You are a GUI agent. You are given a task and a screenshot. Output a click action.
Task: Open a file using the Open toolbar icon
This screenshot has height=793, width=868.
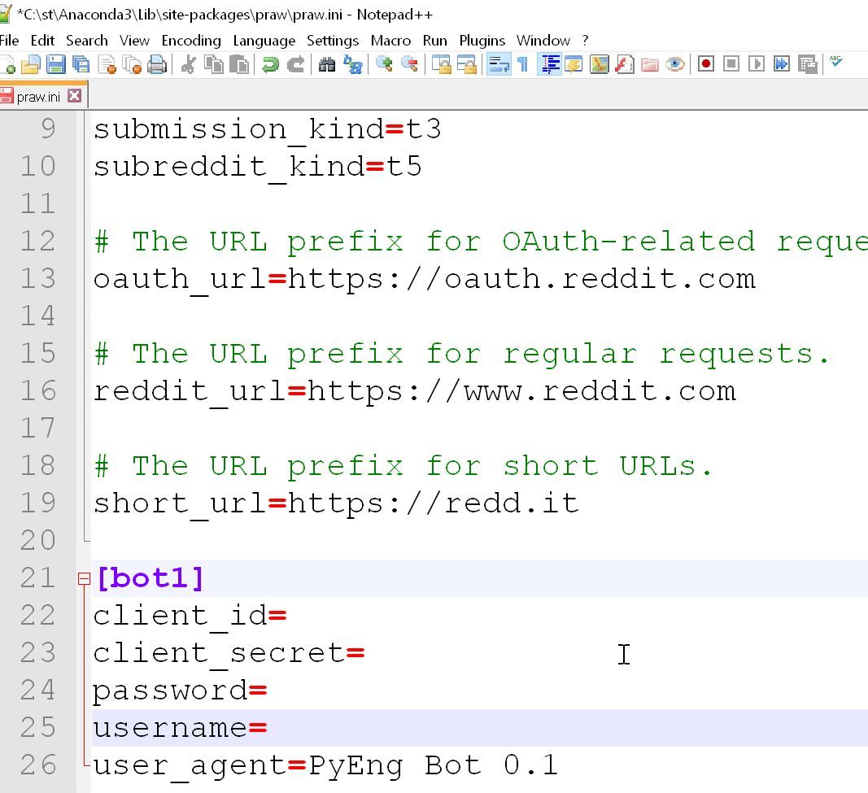coord(28,64)
